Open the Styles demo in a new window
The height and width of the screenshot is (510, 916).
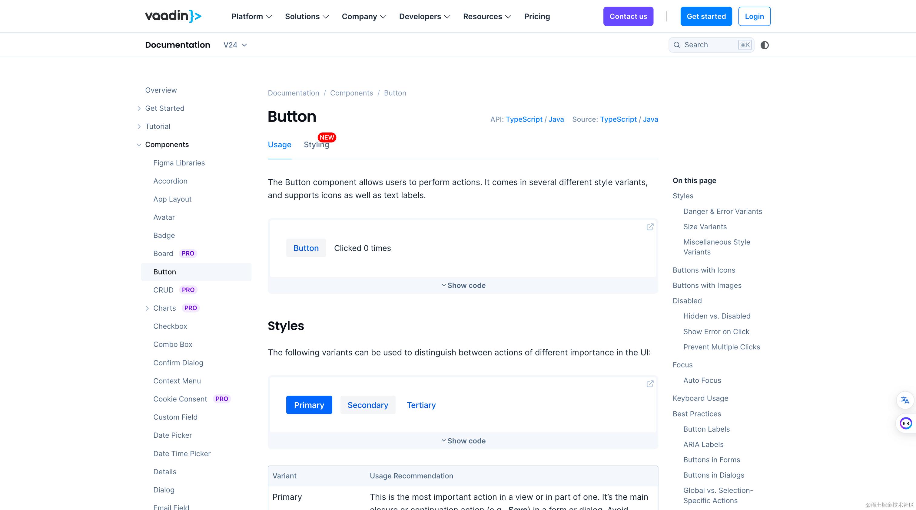(650, 384)
